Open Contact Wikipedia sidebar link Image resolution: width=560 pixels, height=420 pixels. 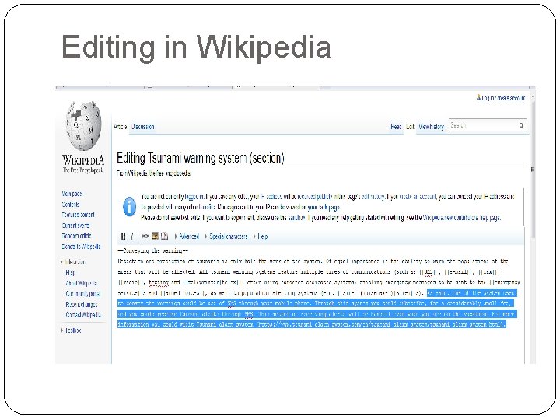click(x=83, y=315)
